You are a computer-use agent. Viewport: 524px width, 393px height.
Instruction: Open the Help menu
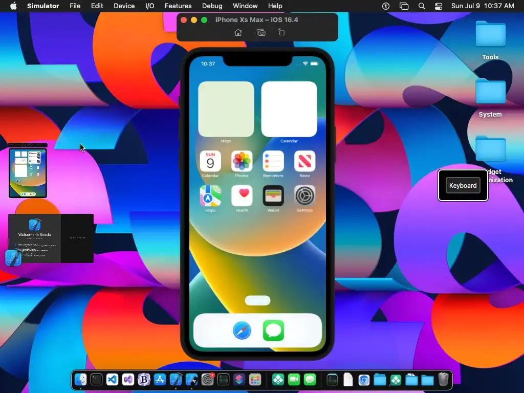click(275, 6)
